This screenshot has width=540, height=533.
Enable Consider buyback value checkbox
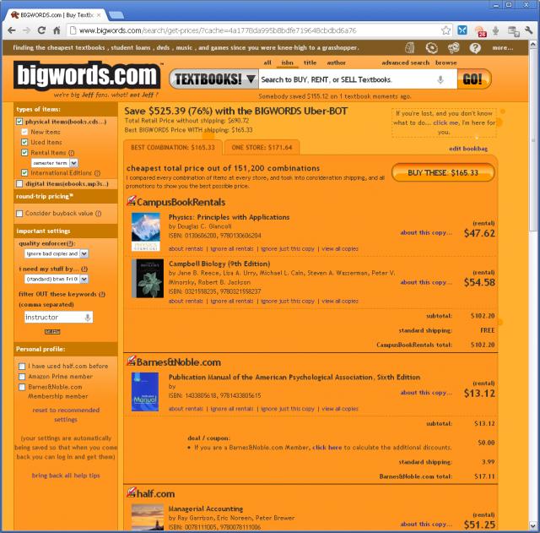[x=19, y=214]
